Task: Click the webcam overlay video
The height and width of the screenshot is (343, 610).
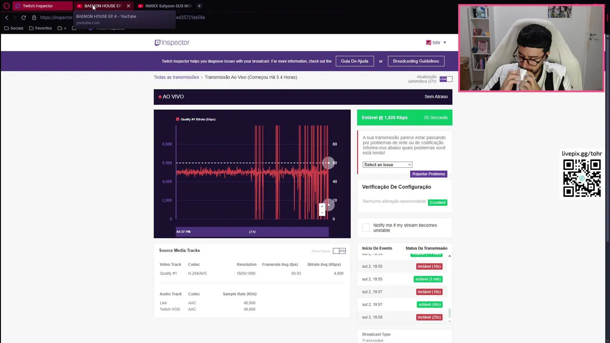Action: pyautogui.click(x=531, y=48)
